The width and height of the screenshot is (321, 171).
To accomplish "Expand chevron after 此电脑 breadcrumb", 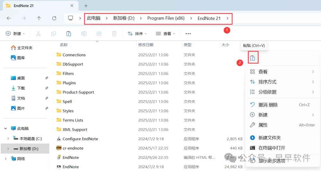I will coord(107,18).
